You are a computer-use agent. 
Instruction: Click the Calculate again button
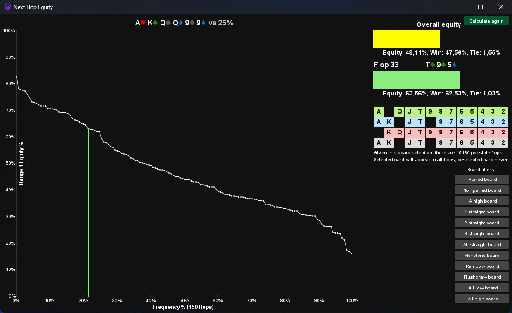click(x=486, y=21)
